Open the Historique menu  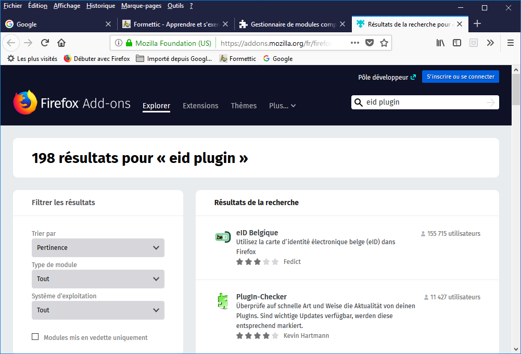tap(100, 6)
